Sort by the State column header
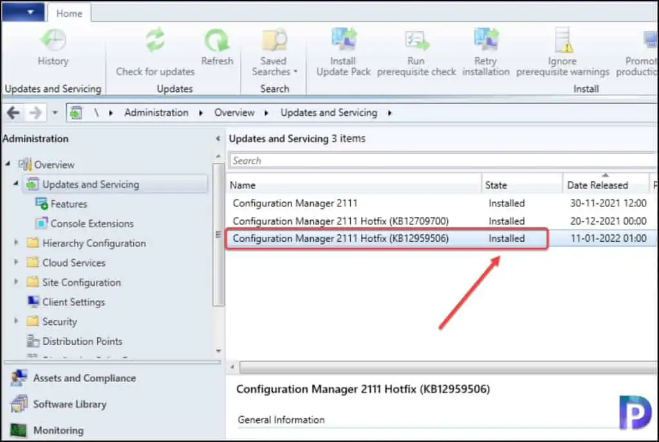659x442 pixels. (522, 185)
